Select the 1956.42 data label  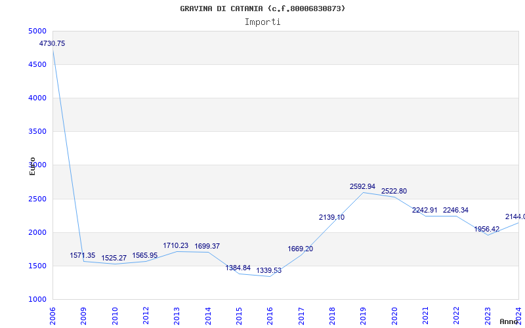click(486, 229)
